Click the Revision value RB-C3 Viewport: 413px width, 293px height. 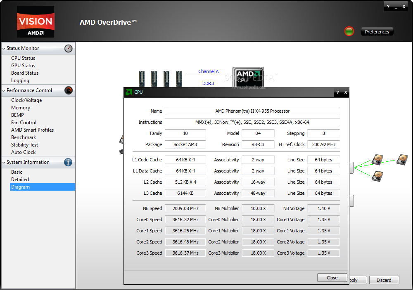[258, 144]
